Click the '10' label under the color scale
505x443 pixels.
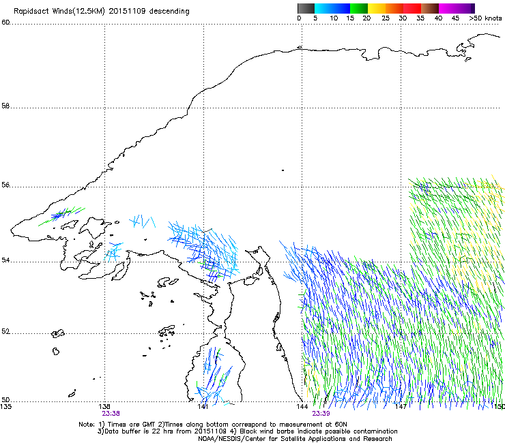[x=334, y=18]
